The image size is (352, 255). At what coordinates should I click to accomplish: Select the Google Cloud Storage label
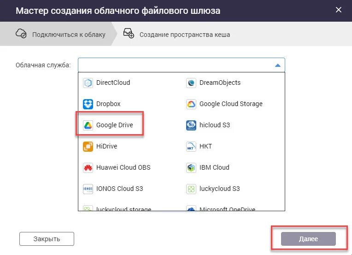tap(231, 104)
